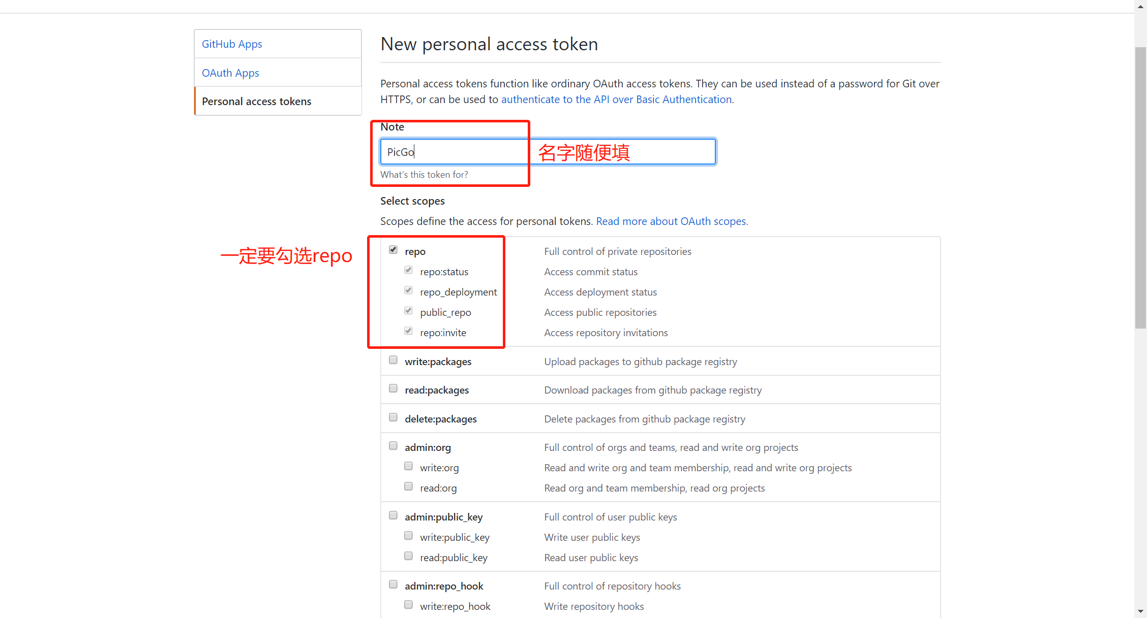
Task: Click the vertical scrollbar thumb
Action: point(1140,188)
